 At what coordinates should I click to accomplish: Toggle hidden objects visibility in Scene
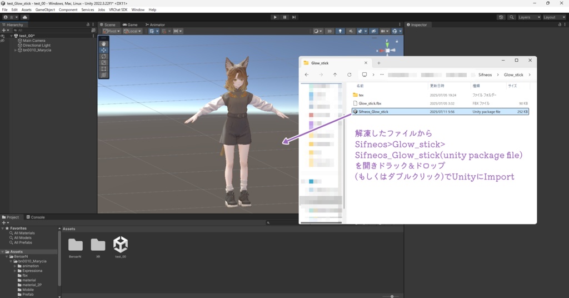[373, 31]
